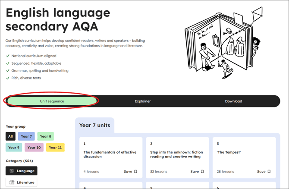Screen dimensions: 289x189
Task: Click the 'English language secondary AQA' heading
Action: [58, 19]
